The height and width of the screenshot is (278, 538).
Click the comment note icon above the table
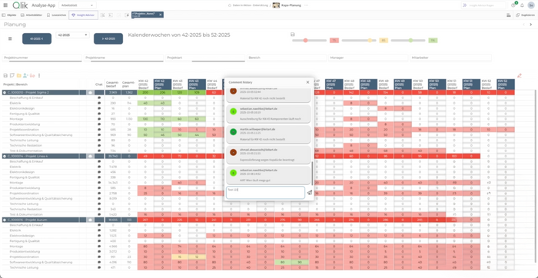coord(12,75)
